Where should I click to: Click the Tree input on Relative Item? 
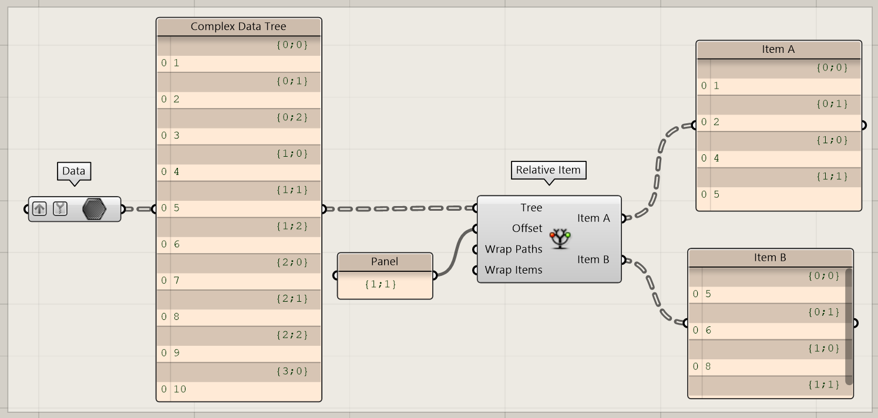tap(530, 208)
